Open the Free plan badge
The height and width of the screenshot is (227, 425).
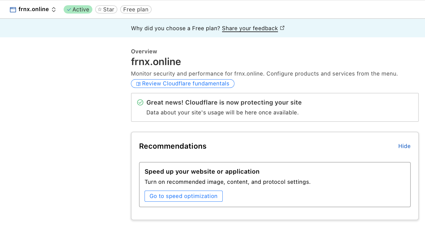click(x=136, y=10)
